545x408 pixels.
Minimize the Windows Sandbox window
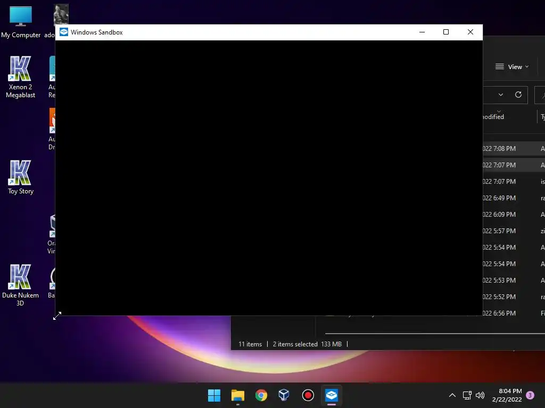point(422,32)
